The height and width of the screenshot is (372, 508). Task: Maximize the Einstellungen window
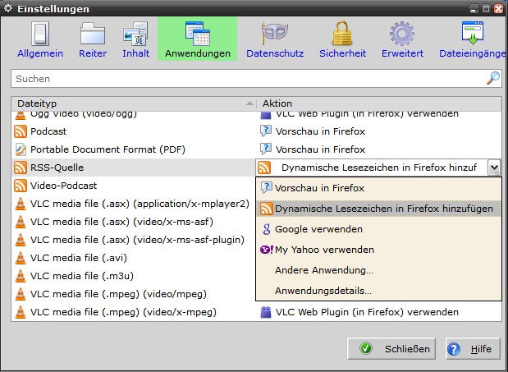486,8
